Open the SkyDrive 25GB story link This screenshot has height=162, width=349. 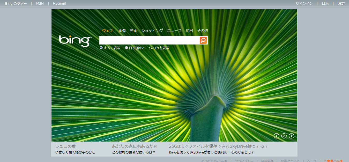[x=218, y=146]
